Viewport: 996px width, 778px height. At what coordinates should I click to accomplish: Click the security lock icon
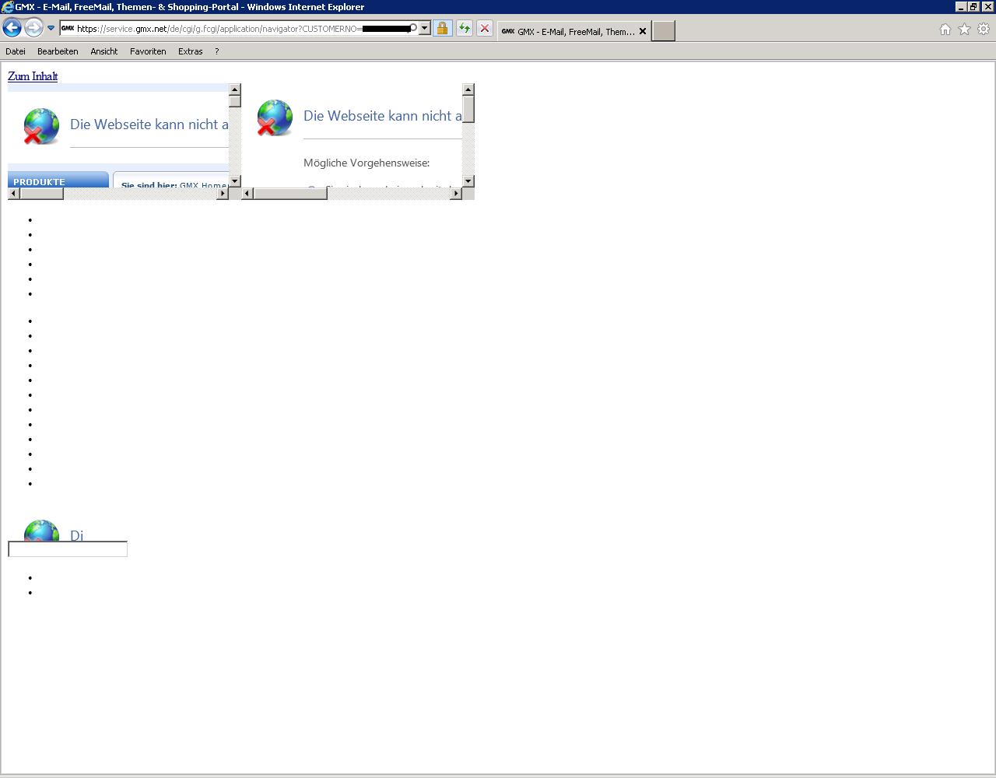442,29
